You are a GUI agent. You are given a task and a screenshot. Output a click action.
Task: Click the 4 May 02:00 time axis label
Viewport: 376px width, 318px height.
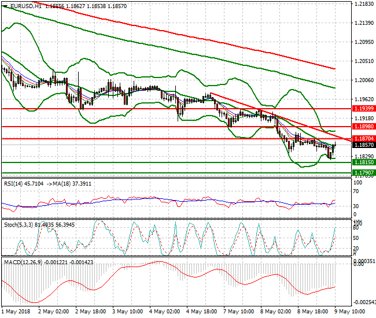coord(166,312)
